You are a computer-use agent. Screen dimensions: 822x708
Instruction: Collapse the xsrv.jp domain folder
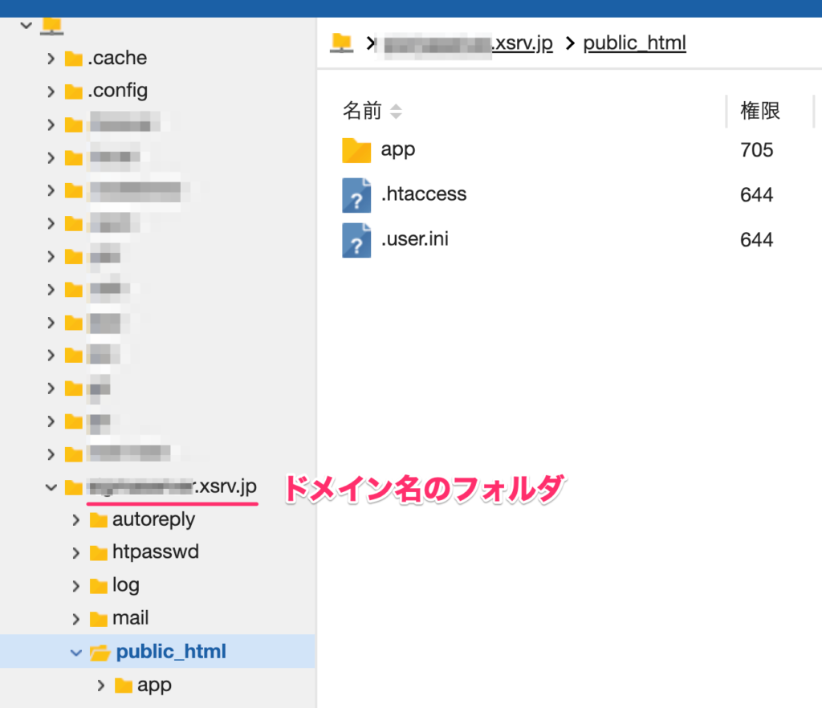[x=51, y=487]
